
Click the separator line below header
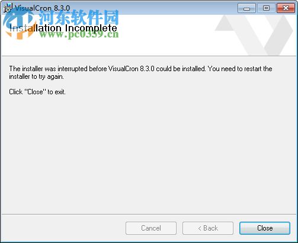(x=149, y=56)
